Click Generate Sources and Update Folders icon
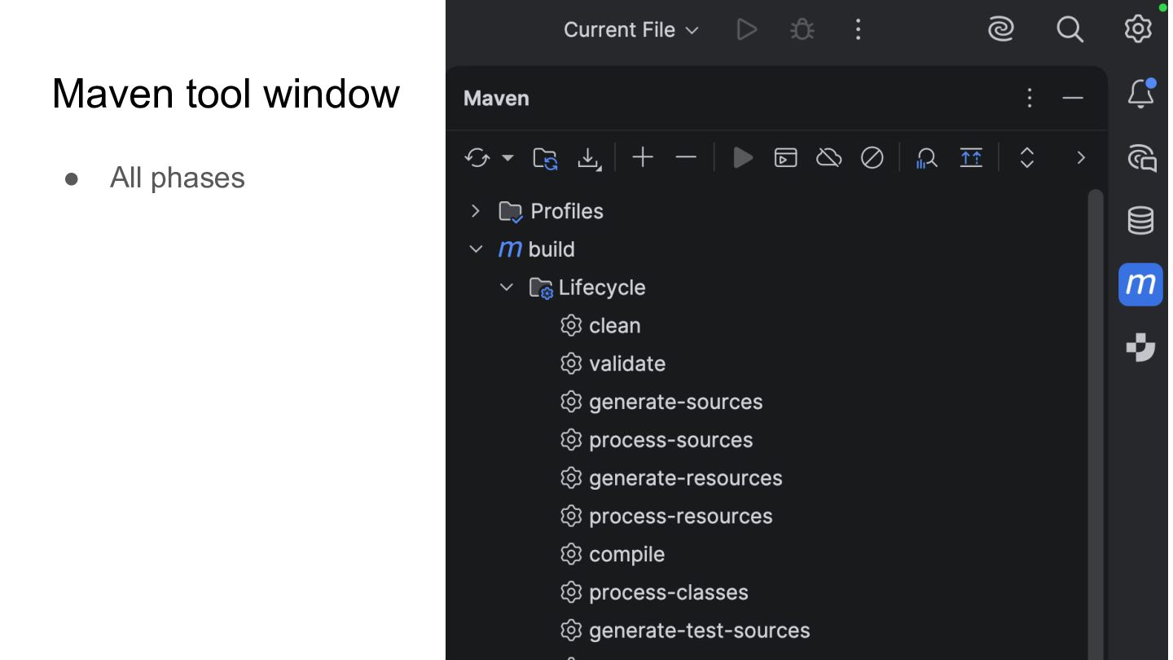Screen dimensions: 1173x660 [545, 157]
